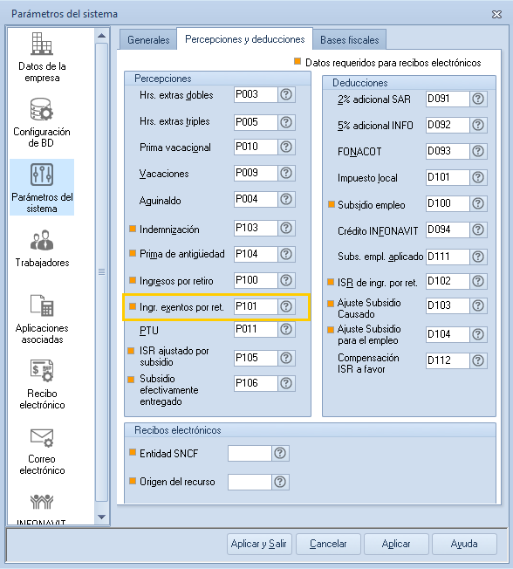
Task: Close the Parámetros del sistema window
Action: (496, 14)
